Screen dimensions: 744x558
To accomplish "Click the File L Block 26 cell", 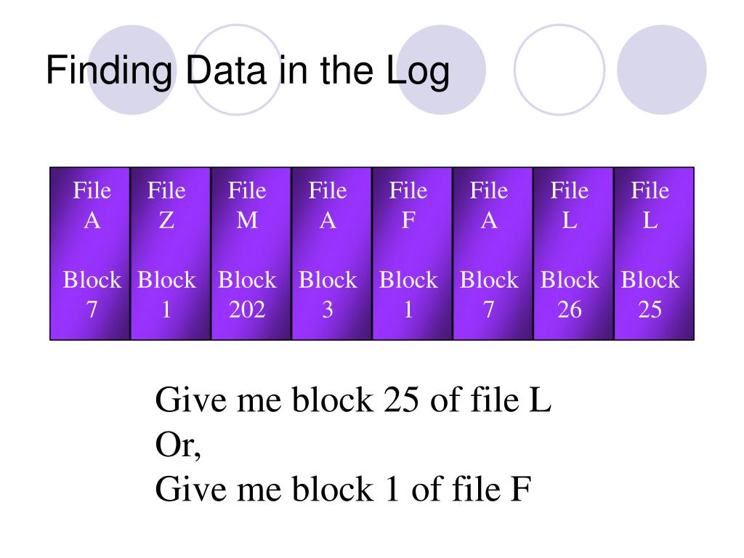I will point(574,254).
